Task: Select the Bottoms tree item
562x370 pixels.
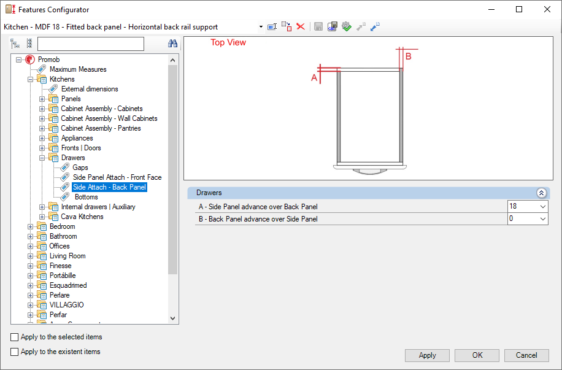Action: click(86, 197)
